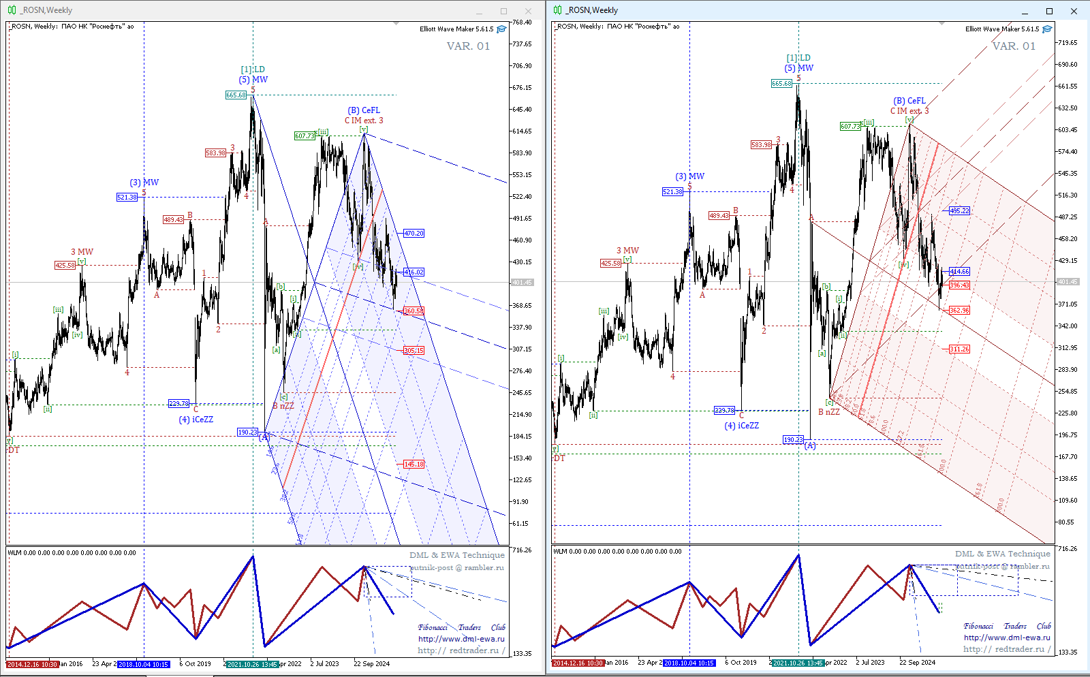The height and width of the screenshot is (677, 1090).
Task: Minimize the right ROSN Weekly chart window
Action: tap(1025, 11)
